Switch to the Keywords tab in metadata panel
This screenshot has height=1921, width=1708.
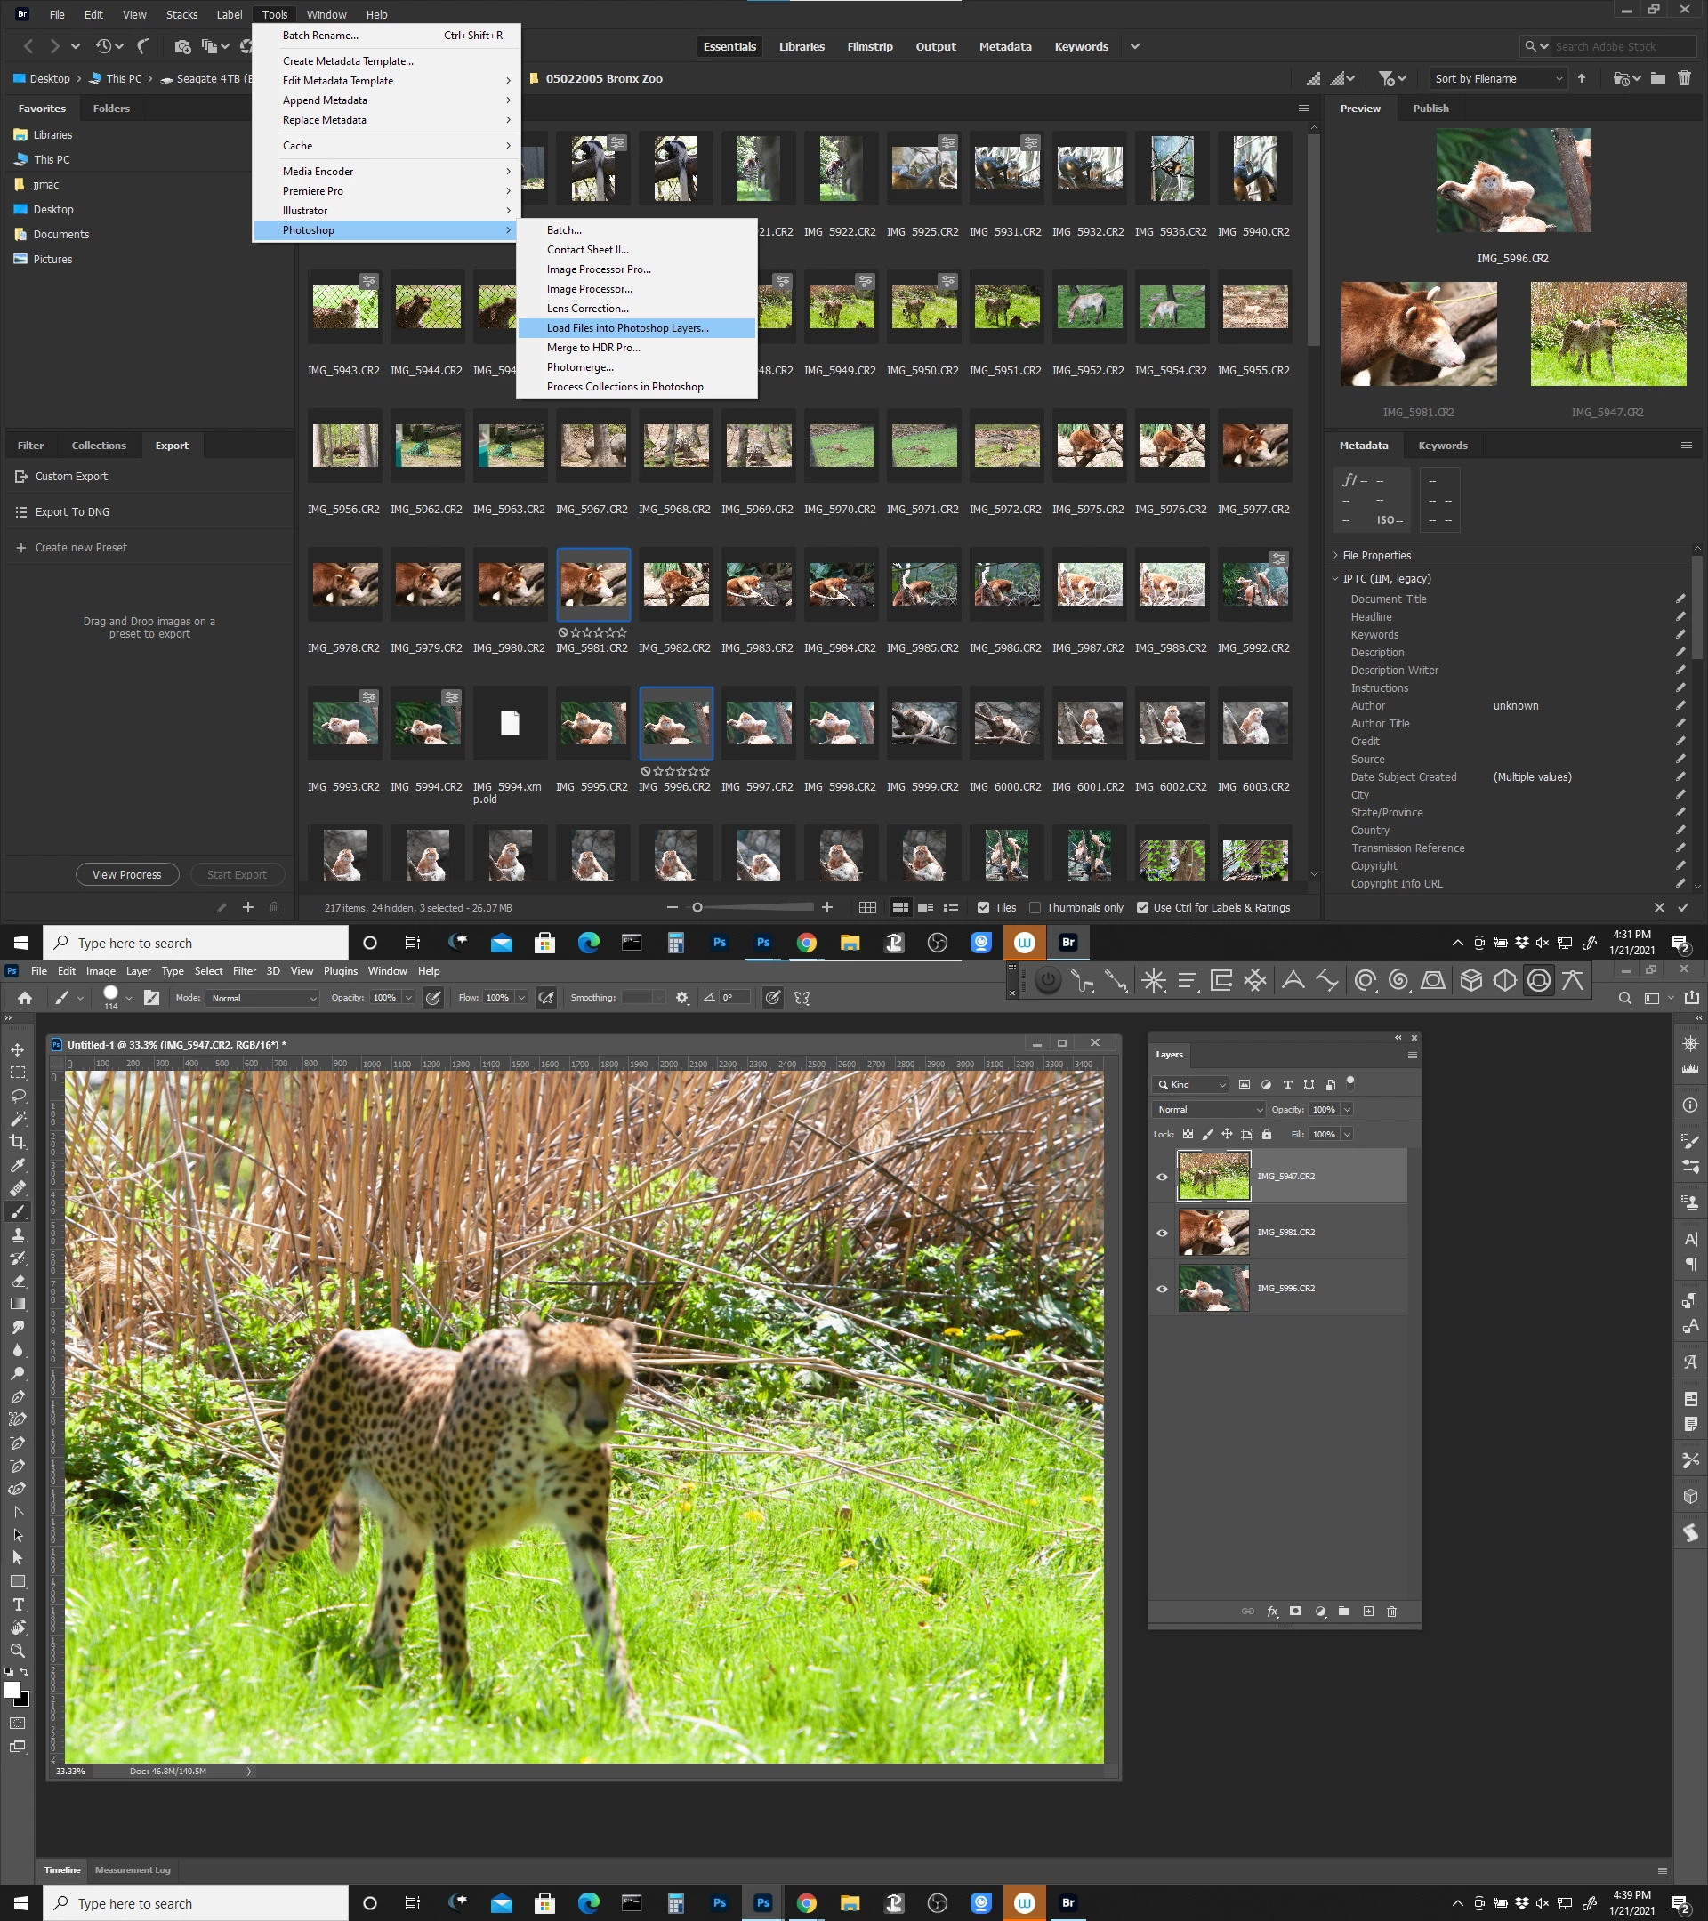coord(1442,446)
